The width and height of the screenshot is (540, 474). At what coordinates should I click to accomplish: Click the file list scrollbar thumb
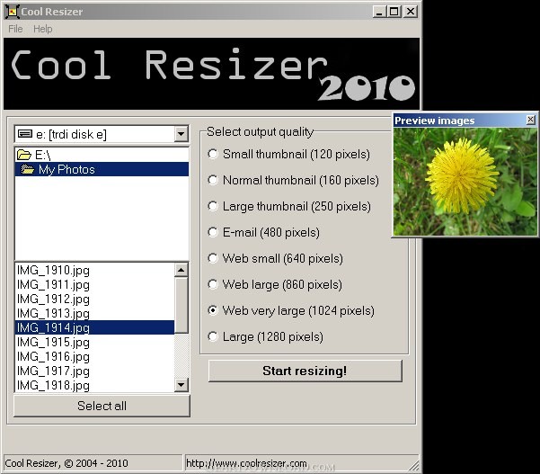coord(181,306)
